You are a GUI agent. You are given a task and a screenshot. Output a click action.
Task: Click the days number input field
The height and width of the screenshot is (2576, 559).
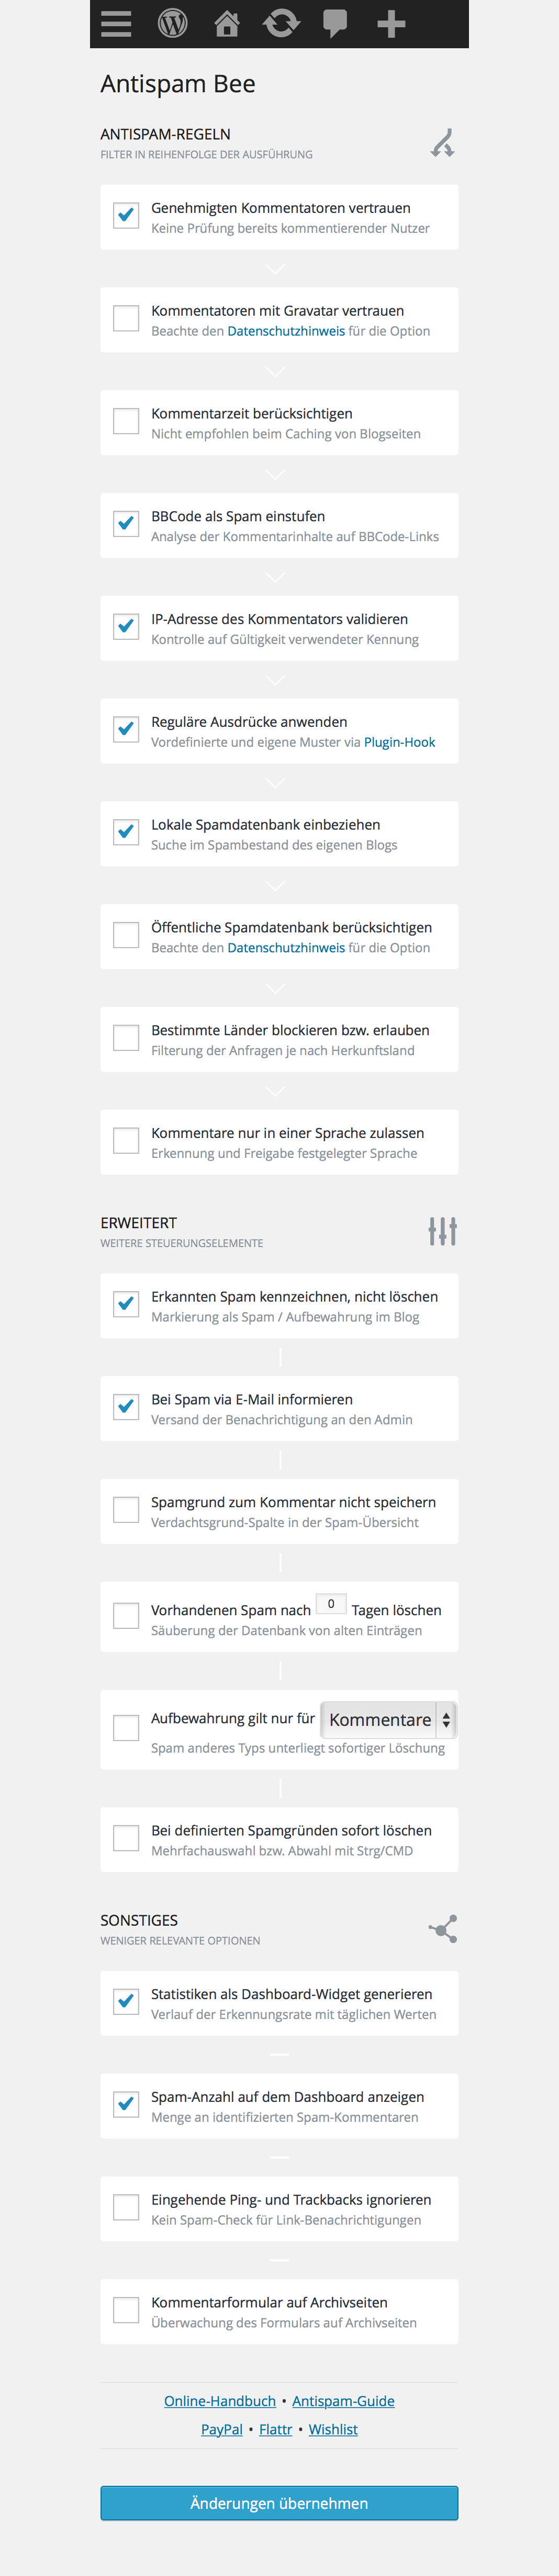coord(331,1603)
